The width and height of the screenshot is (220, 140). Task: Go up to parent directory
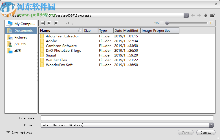(206, 15)
